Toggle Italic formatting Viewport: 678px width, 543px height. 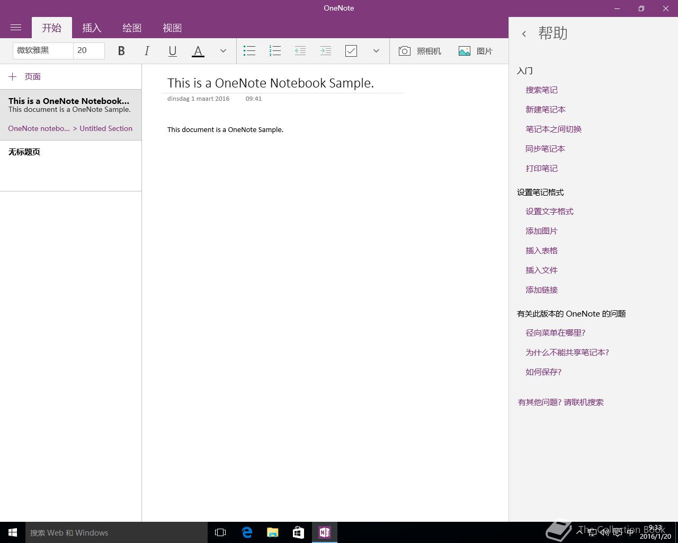coord(147,51)
